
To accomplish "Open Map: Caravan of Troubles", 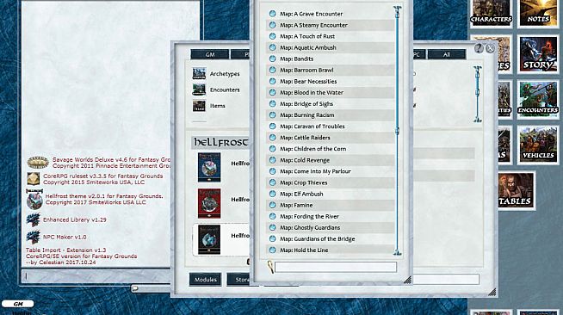I will [x=312, y=127].
